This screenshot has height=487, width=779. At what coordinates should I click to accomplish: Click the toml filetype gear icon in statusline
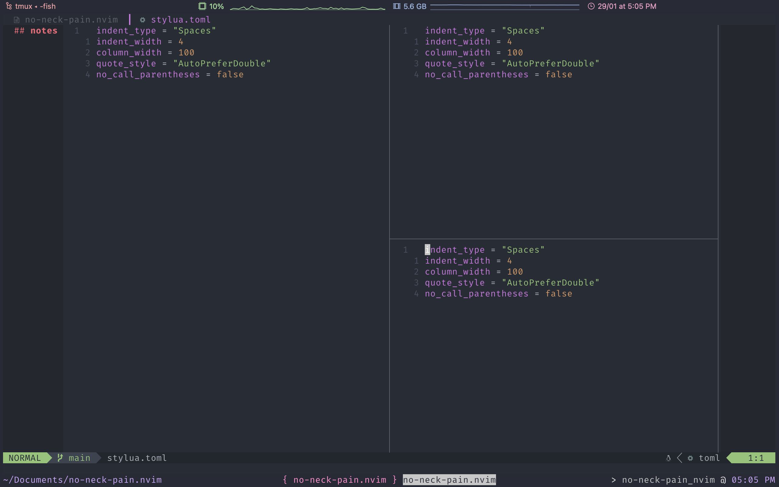point(691,458)
